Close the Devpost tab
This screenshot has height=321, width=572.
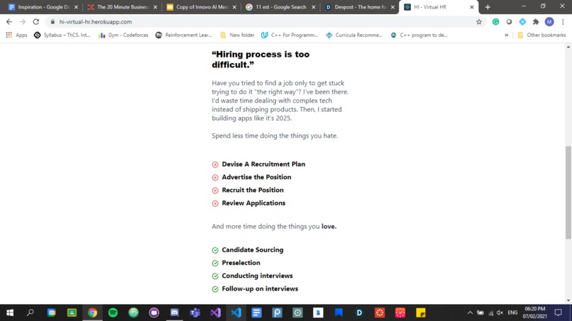(392, 7)
